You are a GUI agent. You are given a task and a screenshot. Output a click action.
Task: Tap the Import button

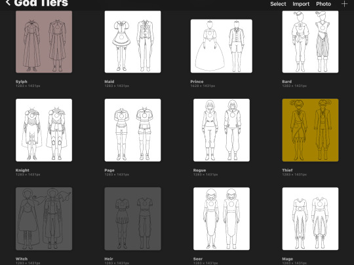[x=301, y=4]
